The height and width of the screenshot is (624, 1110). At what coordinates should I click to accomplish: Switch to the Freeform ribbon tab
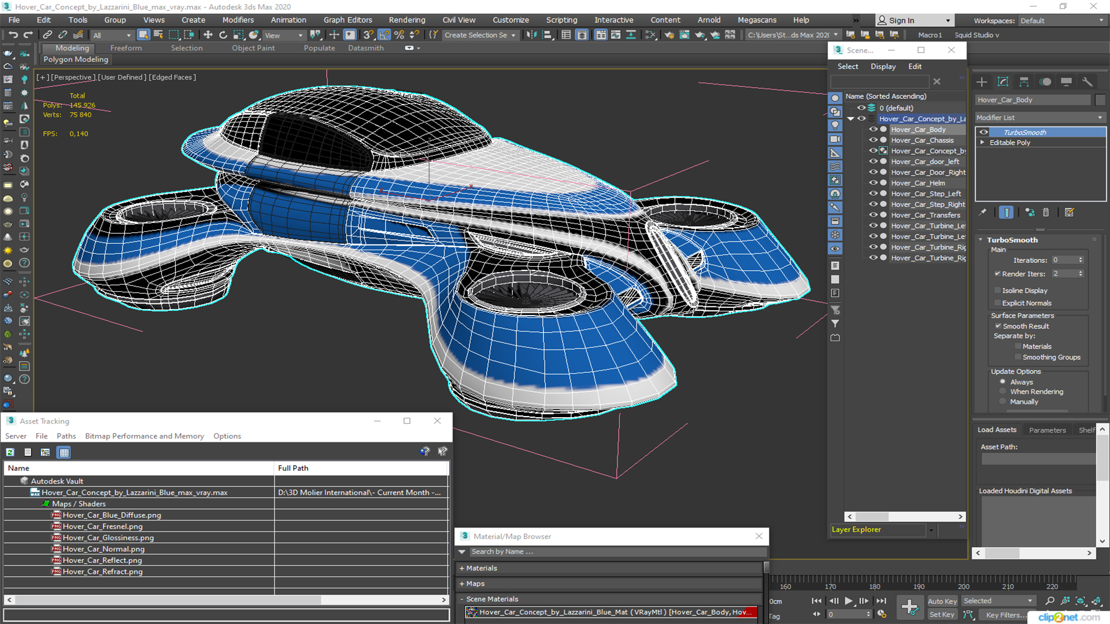coord(126,48)
